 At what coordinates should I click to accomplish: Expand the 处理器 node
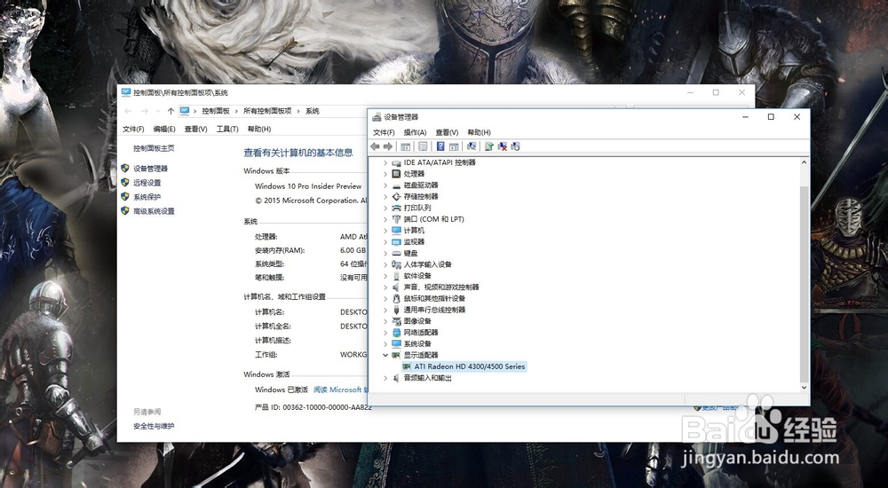pos(385,174)
